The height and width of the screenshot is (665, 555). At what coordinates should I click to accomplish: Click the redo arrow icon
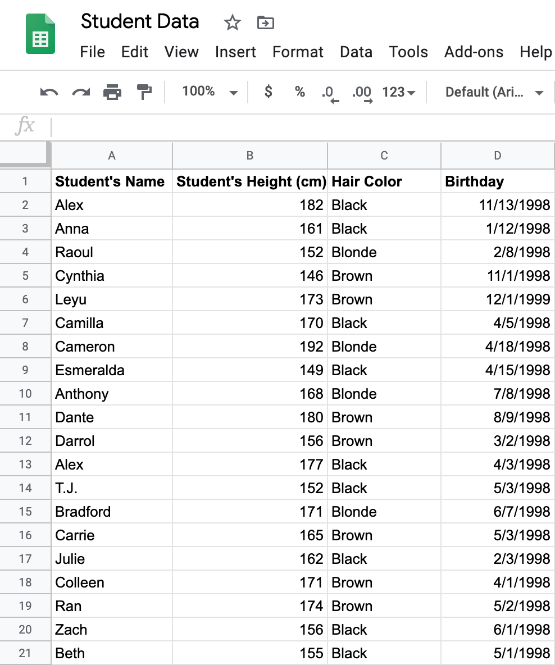[81, 92]
